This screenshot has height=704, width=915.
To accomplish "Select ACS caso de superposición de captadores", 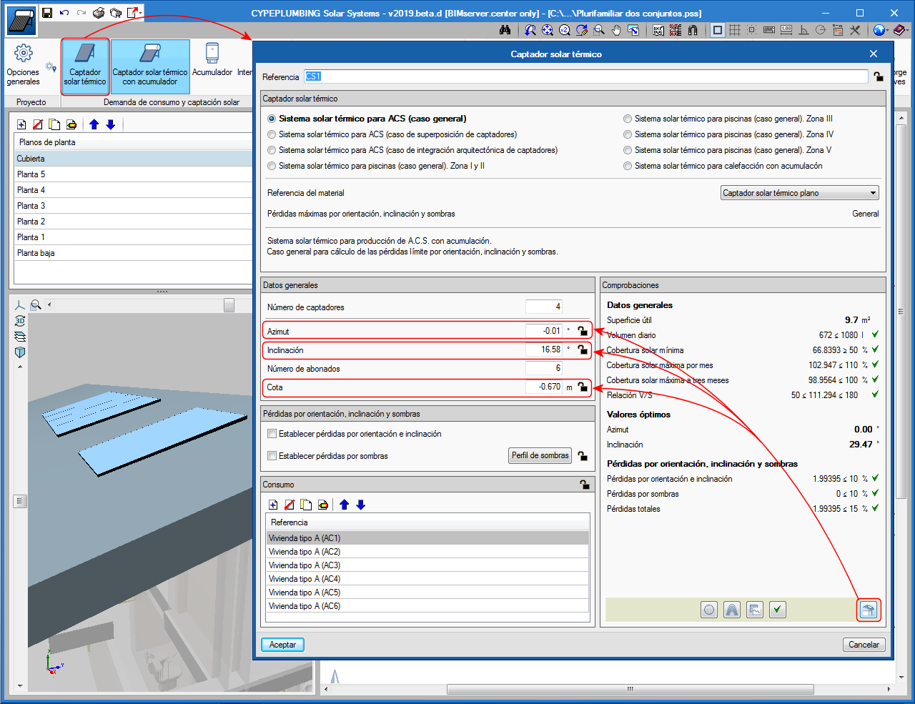I will 392,134.
